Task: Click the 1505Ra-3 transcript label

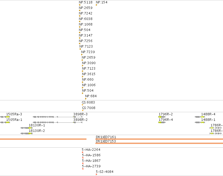Action: click(14, 114)
